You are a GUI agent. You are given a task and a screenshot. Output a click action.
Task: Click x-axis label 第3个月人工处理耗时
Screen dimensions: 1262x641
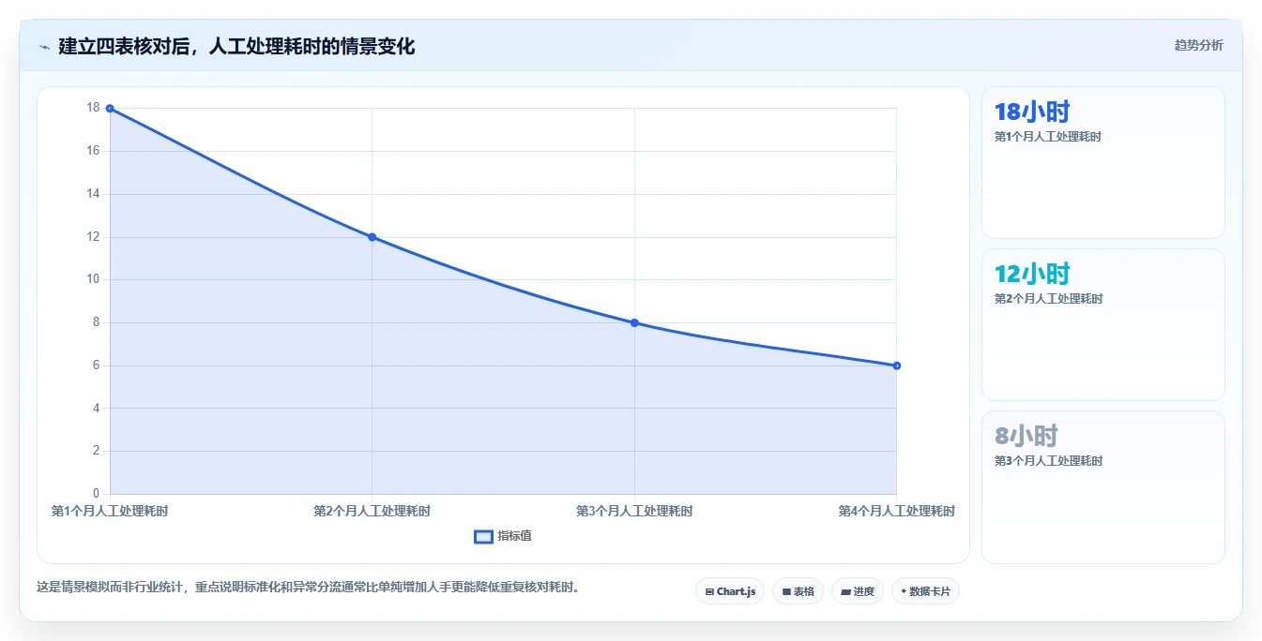[x=634, y=512]
